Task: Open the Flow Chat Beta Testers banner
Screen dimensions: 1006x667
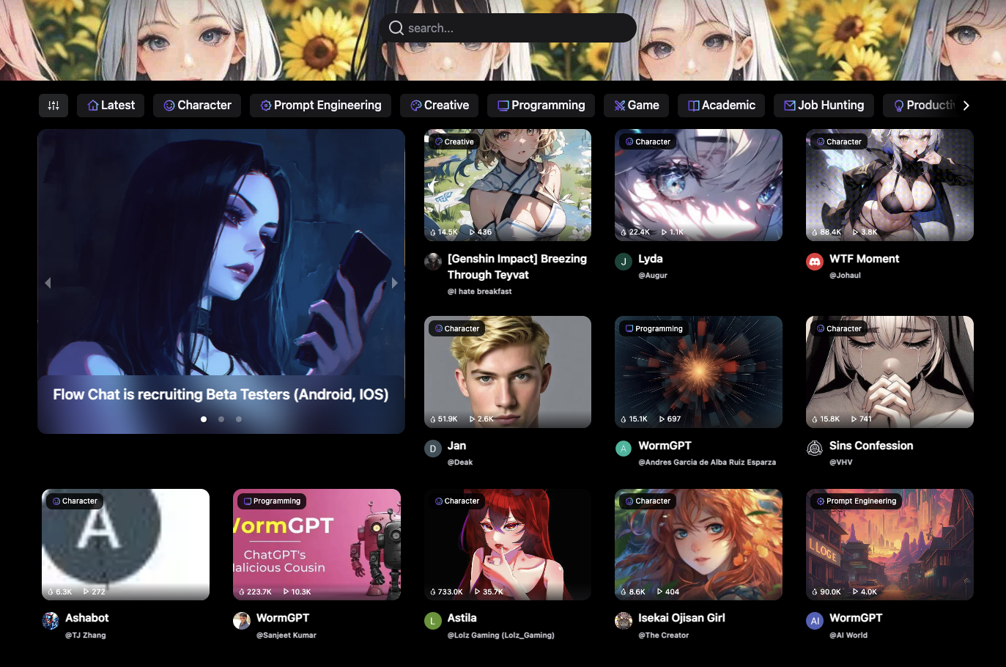Action: [x=221, y=394]
